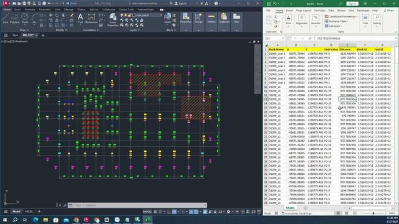399x224 pixels.
Task: Expand the Draw panel dropdown
Action: tap(24, 30)
